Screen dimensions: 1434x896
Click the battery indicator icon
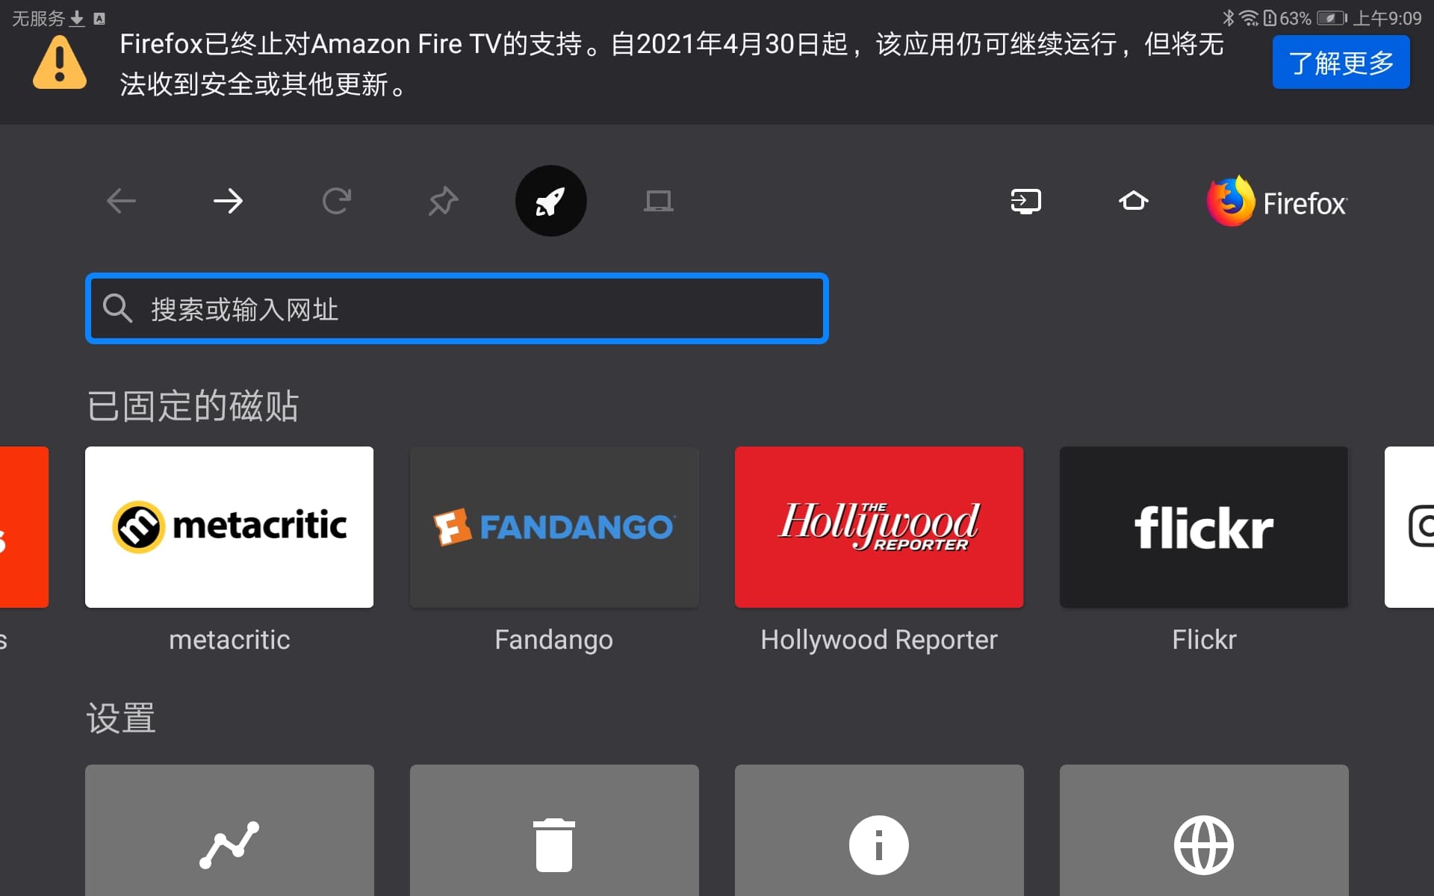point(1332,17)
